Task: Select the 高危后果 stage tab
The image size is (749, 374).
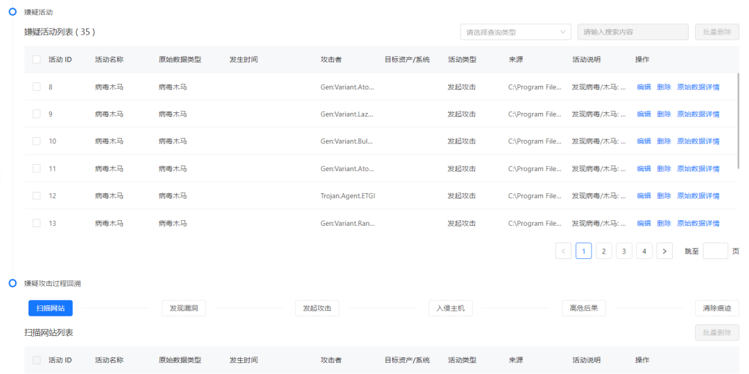Action: (583, 308)
